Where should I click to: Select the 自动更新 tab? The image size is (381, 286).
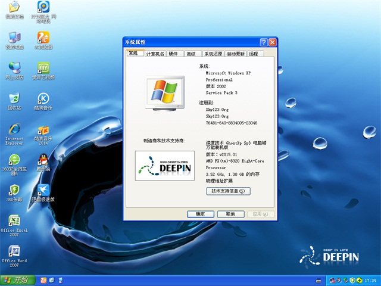pos(236,54)
